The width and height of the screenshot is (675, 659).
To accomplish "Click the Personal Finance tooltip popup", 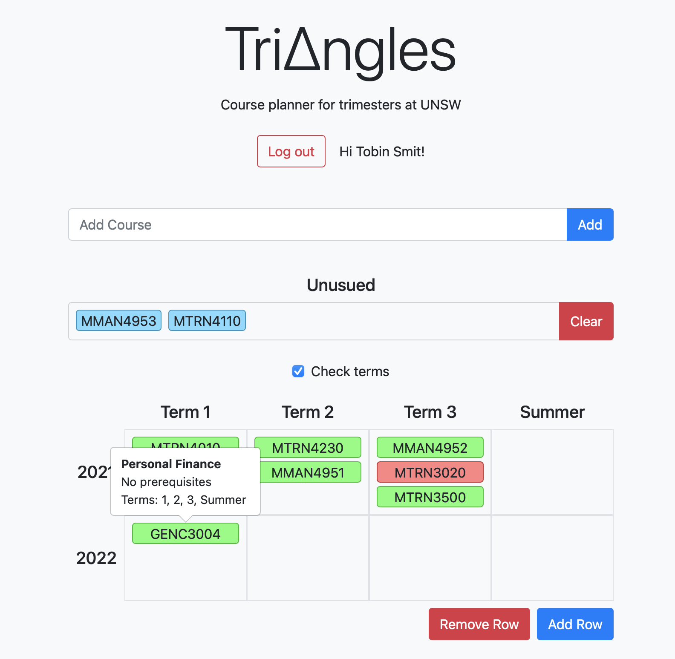I will coord(185,481).
